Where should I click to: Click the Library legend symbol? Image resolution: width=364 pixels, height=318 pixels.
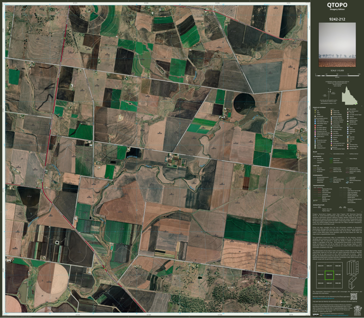(x=331, y=139)
